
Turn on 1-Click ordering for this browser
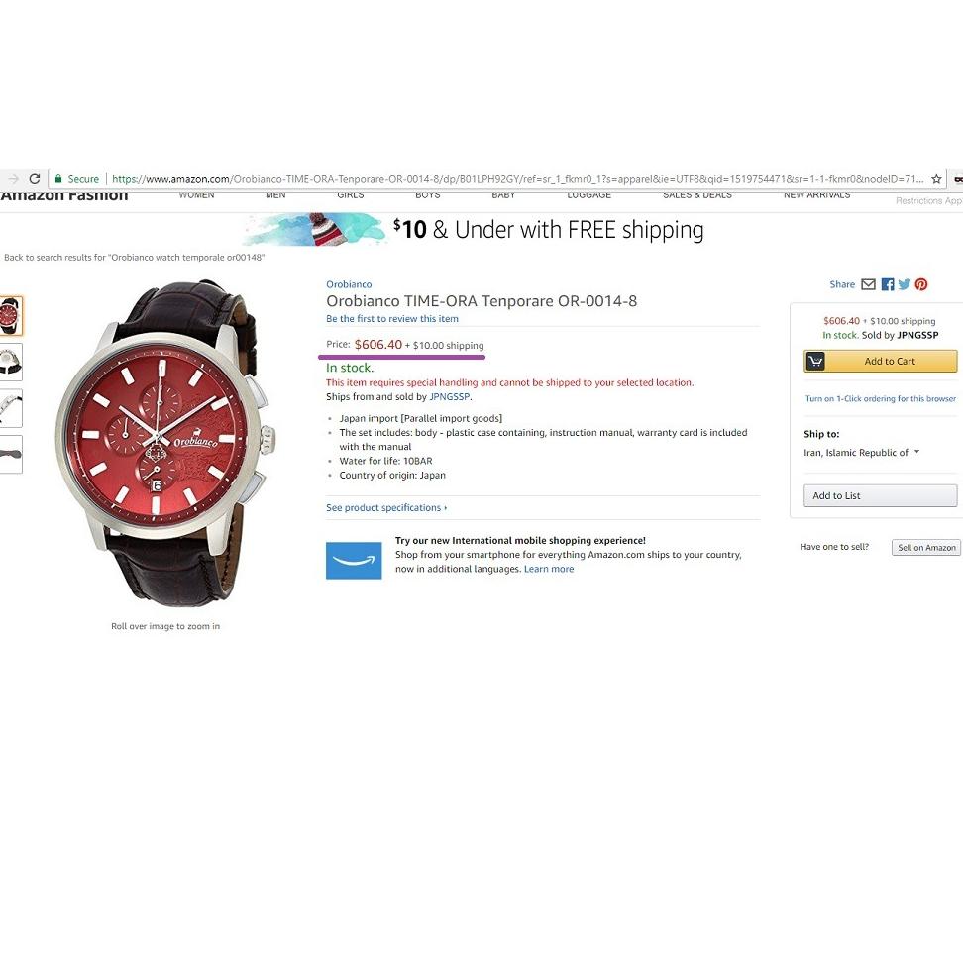[880, 398]
